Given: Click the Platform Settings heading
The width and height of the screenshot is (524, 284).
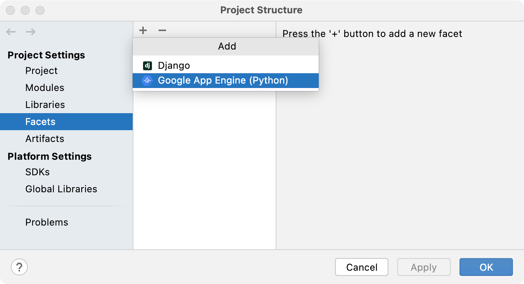Looking at the screenshot, I should coord(50,156).
